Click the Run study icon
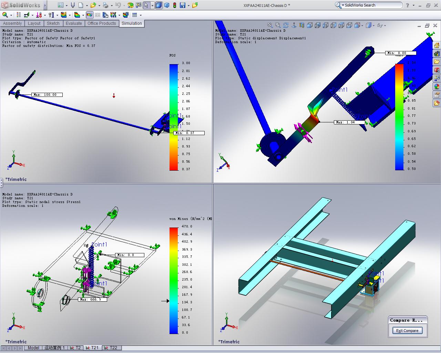The height and width of the screenshot is (353, 441). click(64, 15)
